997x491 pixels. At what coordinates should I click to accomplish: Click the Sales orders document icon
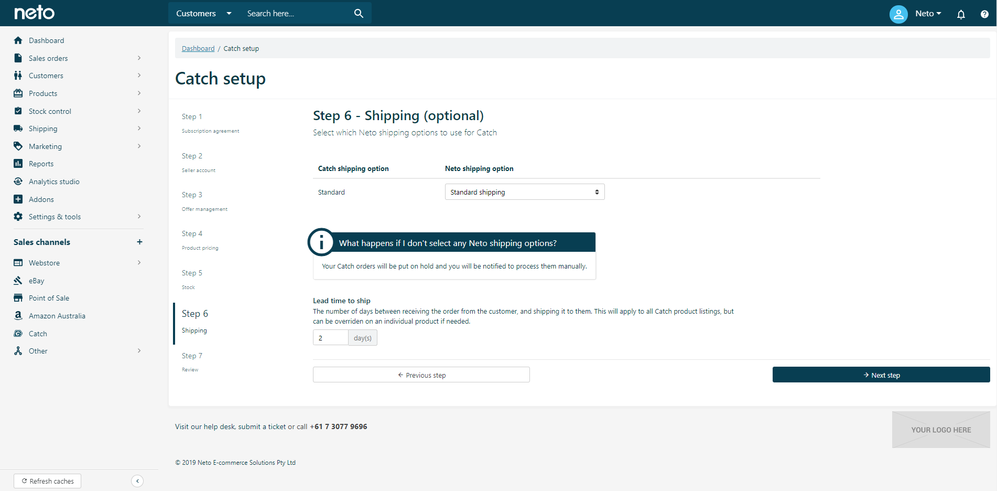pyautogui.click(x=18, y=58)
